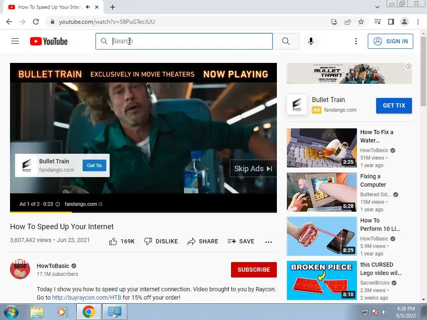Click SAVE to playlist button
Viewport: 427px width, 320px height.
click(x=241, y=241)
